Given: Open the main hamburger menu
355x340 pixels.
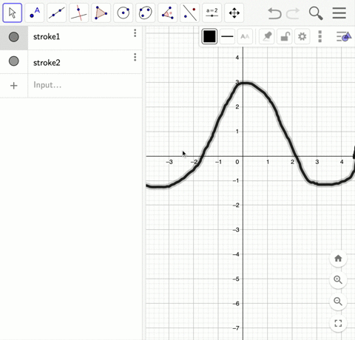Looking at the screenshot, I should pos(339,13).
